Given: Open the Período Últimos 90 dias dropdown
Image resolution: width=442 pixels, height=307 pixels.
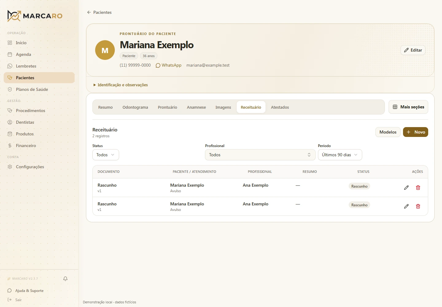Looking at the screenshot, I should pos(340,155).
